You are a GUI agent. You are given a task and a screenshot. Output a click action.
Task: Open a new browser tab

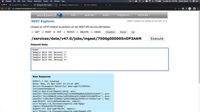tap(110, 5)
